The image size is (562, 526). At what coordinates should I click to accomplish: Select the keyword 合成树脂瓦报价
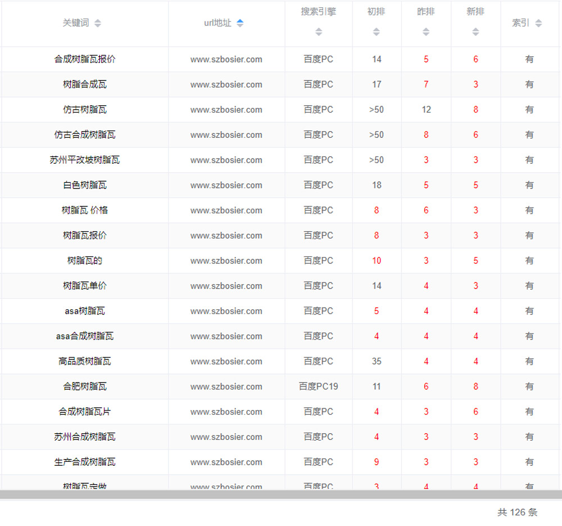tap(85, 59)
